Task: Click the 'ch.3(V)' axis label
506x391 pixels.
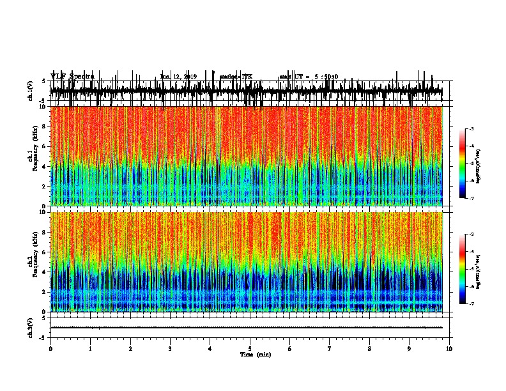Action: point(30,328)
